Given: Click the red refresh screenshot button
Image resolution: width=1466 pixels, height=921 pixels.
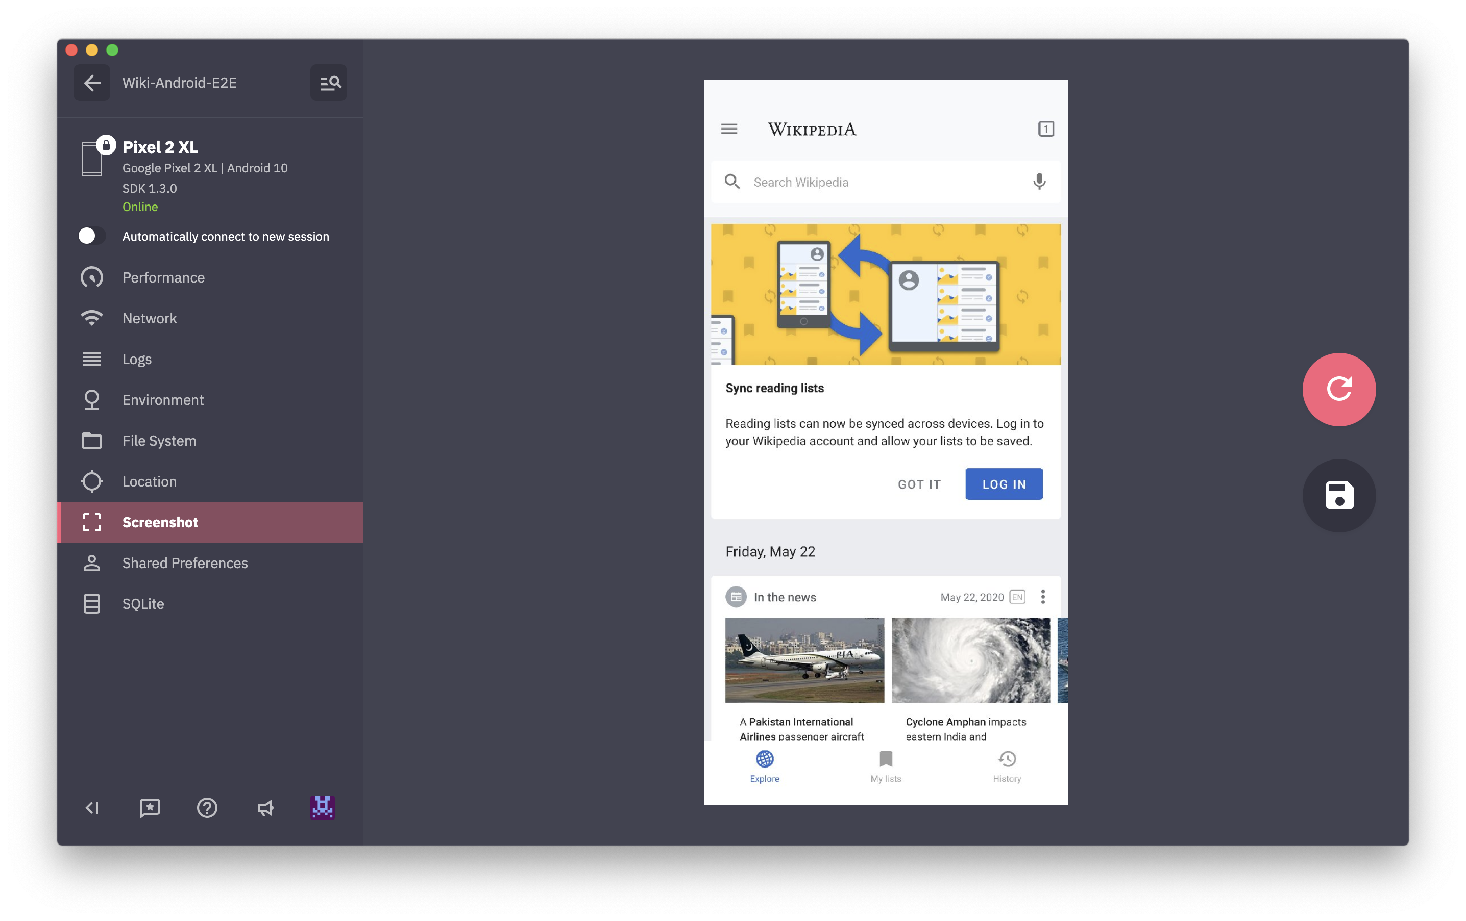Looking at the screenshot, I should pyautogui.click(x=1338, y=389).
